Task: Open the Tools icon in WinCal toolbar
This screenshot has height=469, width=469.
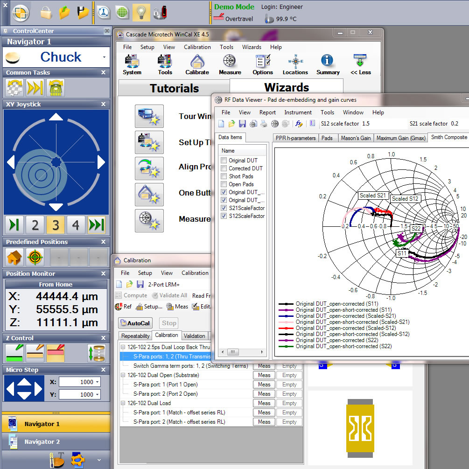Action: (165, 64)
